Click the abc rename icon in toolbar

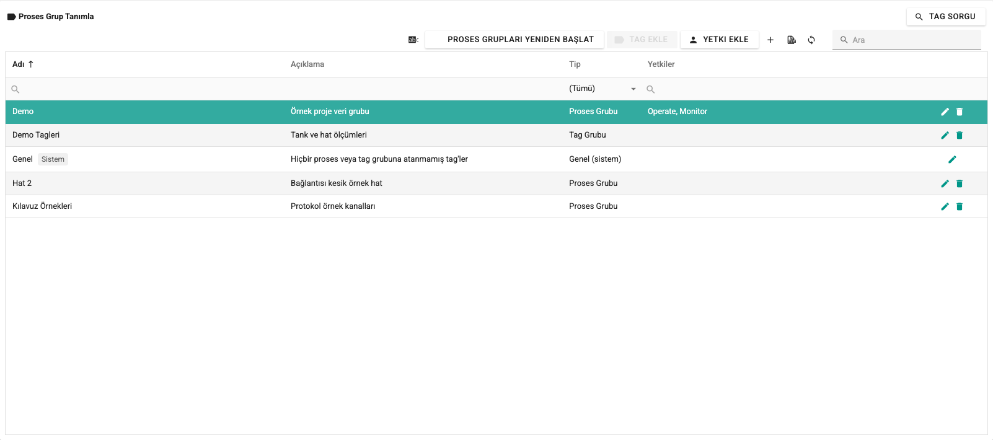pyautogui.click(x=413, y=40)
